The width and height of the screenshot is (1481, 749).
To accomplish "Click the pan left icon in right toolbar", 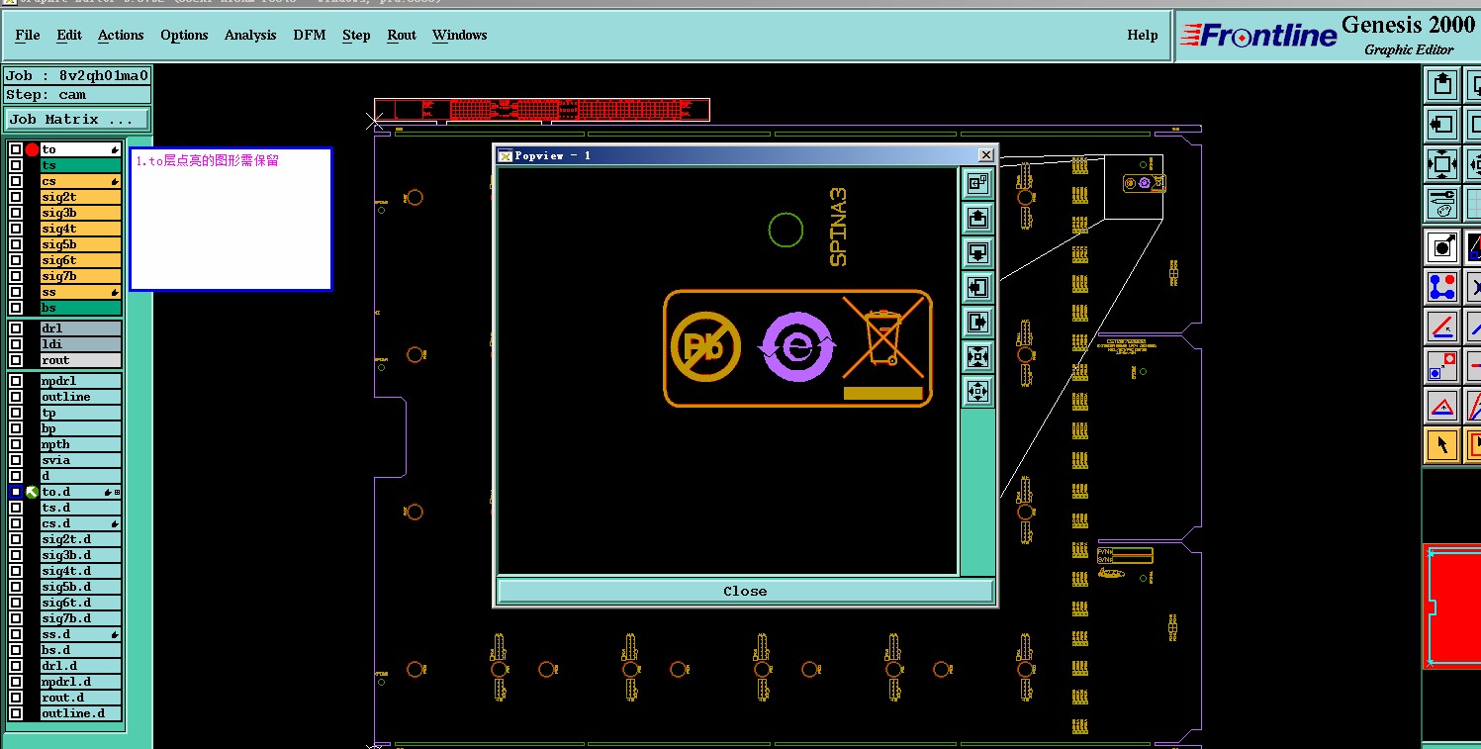I will tap(1442, 124).
